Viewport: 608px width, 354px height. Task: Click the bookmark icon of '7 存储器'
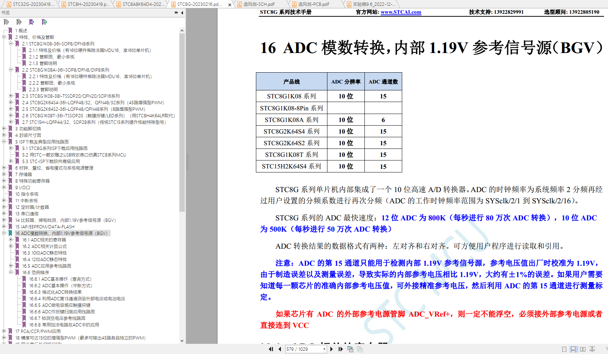(10, 174)
